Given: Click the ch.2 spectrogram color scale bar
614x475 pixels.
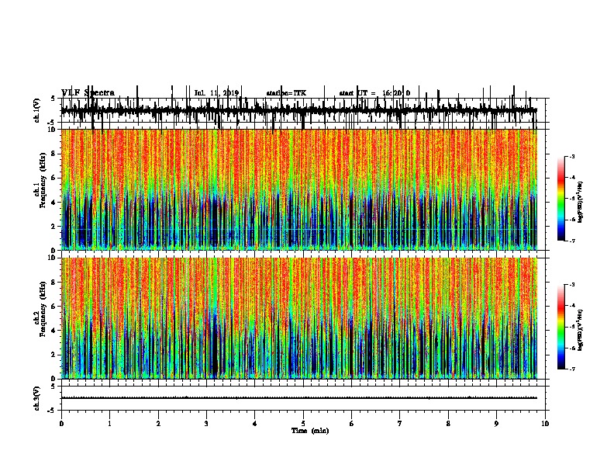Looking at the screenshot, I should [x=561, y=327].
